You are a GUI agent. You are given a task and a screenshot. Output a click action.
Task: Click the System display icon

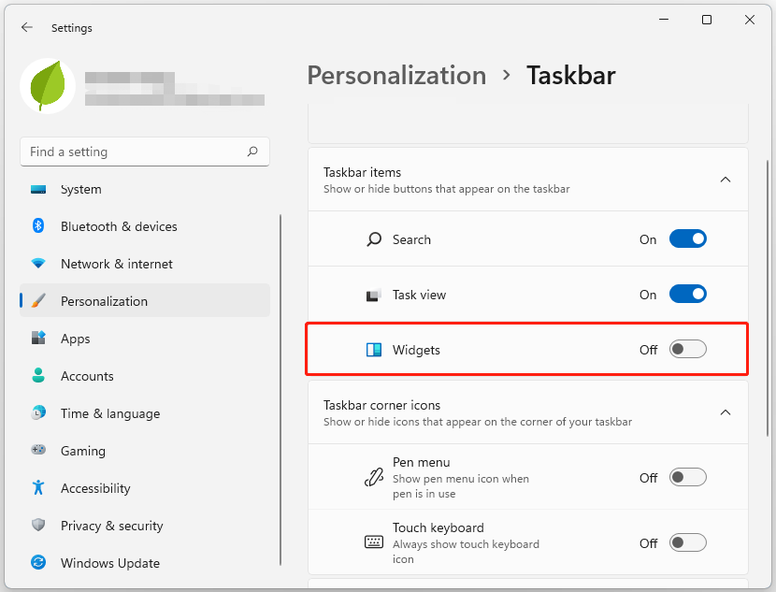[38, 189]
